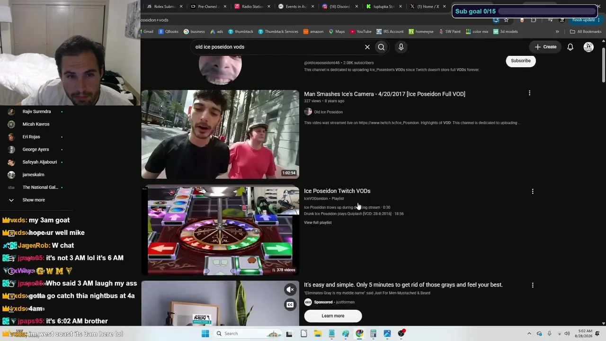The image size is (606, 341).
Task: Unmute the Just For Men ad preview
Action: [x=290, y=289]
